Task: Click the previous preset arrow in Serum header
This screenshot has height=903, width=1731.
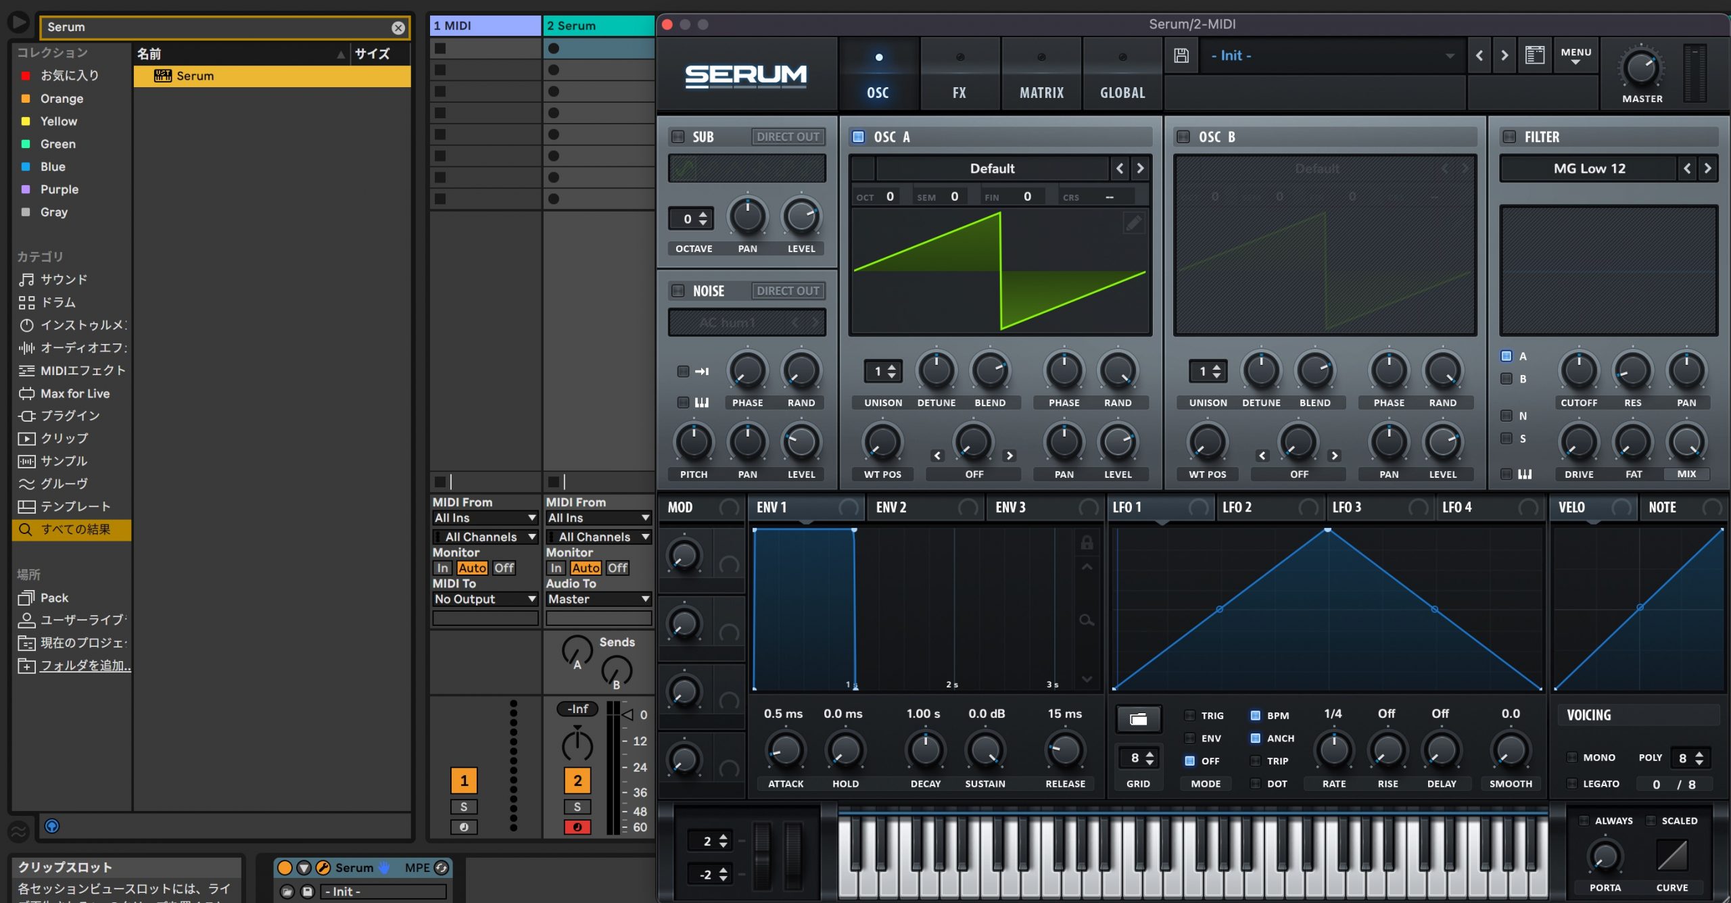Action: tap(1479, 55)
